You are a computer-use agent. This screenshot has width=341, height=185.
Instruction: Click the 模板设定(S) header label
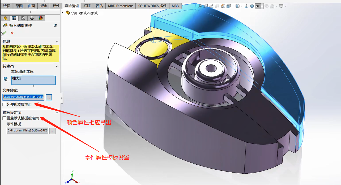pyautogui.click(x=12, y=113)
